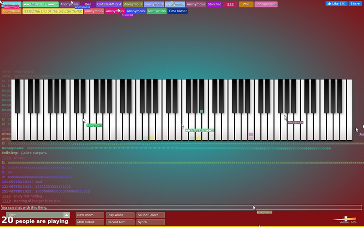
Task: Open MIDI In/Out settings
Action: (x=90, y=222)
